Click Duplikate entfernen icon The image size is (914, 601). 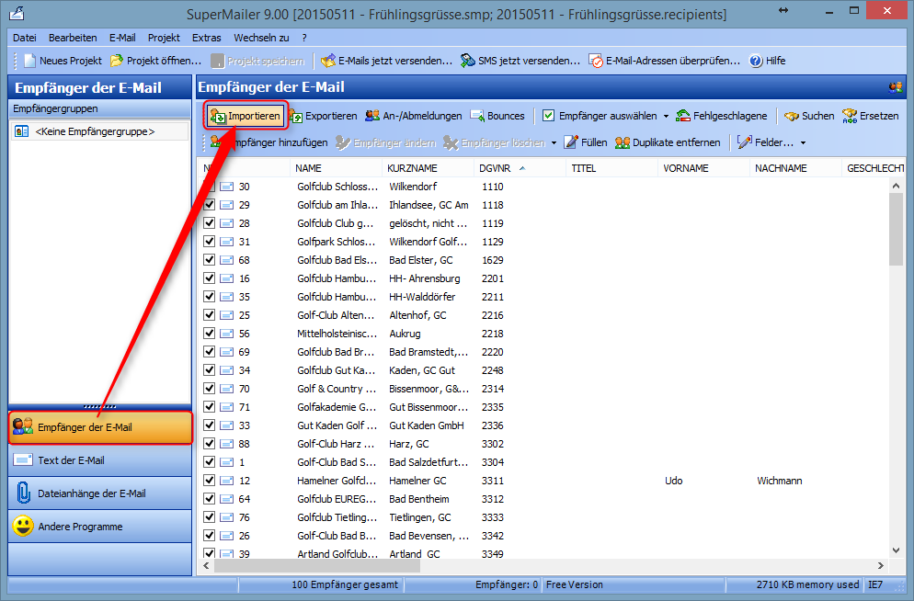pos(623,142)
